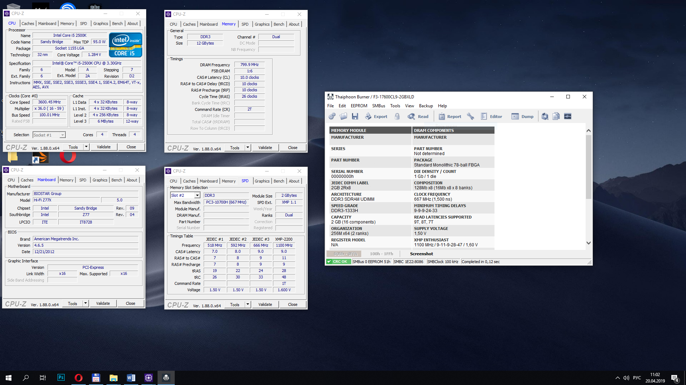Viewport: 686px width, 385px height.
Task: Click Report in Thaiphoon Burner toolbar
Action: pyautogui.click(x=450, y=116)
